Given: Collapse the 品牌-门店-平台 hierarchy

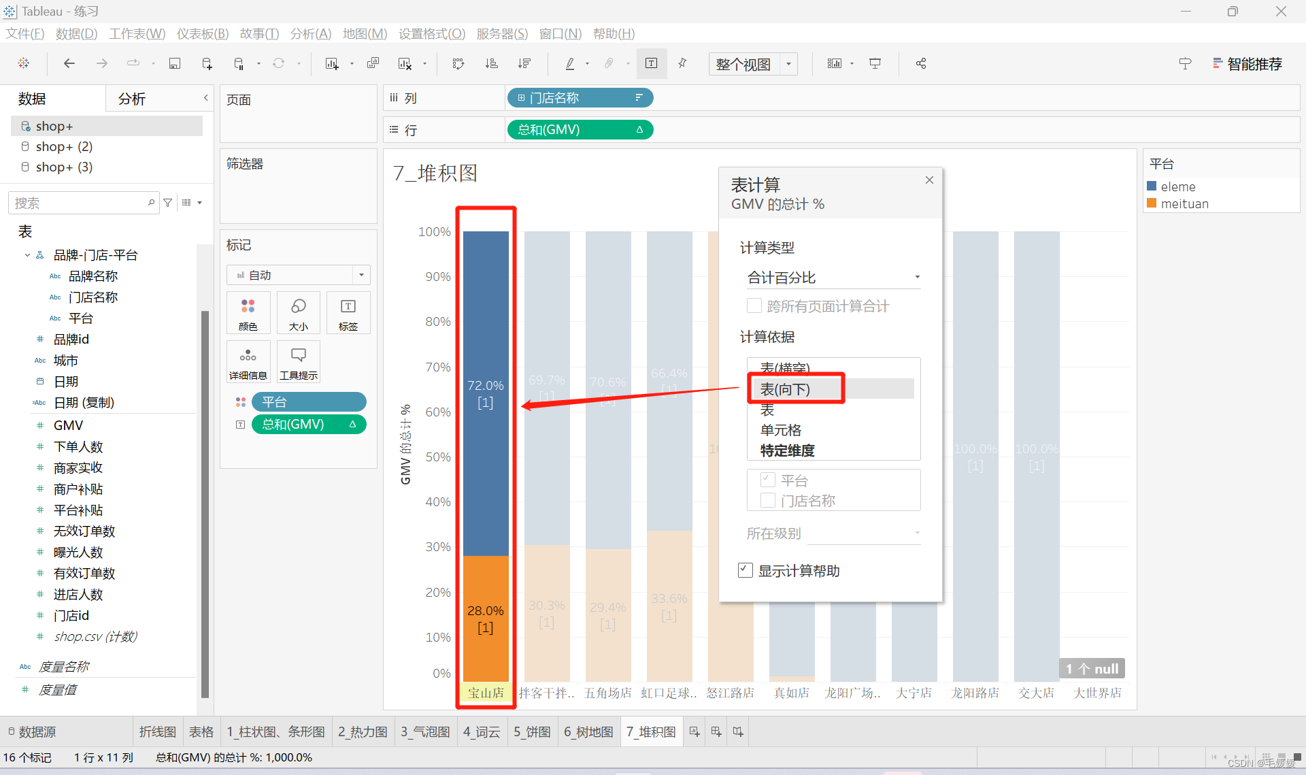Looking at the screenshot, I should click(x=27, y=255).
